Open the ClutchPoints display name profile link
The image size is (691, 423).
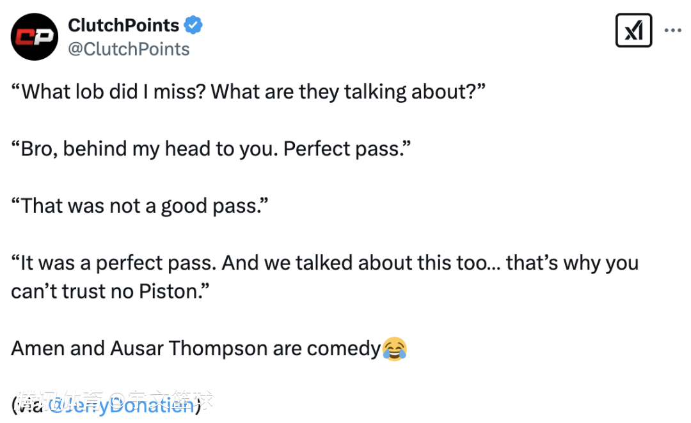(x=123, y=26)
